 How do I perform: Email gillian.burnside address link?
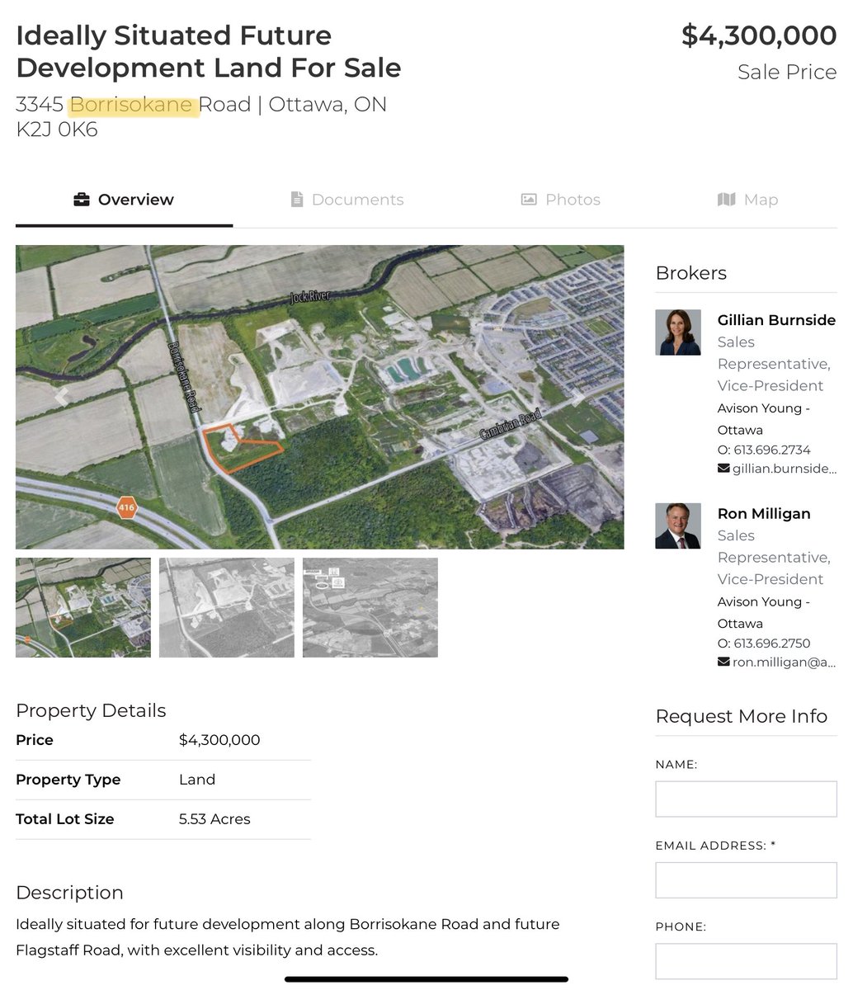coord(785,469)
